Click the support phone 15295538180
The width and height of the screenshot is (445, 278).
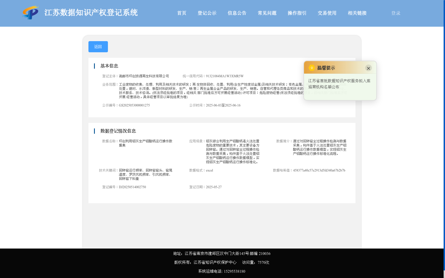[234, 271]
